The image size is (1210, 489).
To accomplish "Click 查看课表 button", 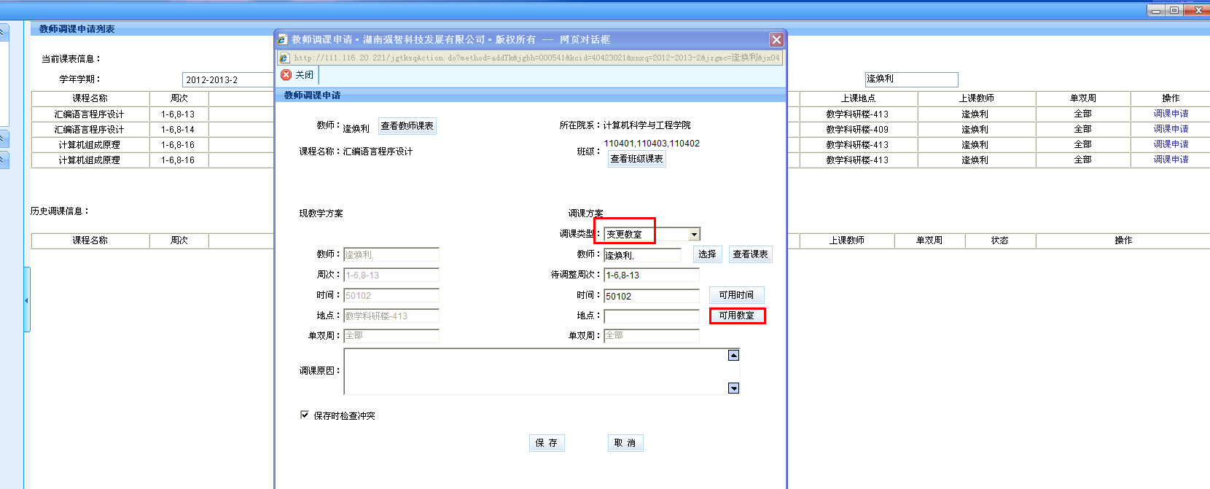I will tap(750, 254).
